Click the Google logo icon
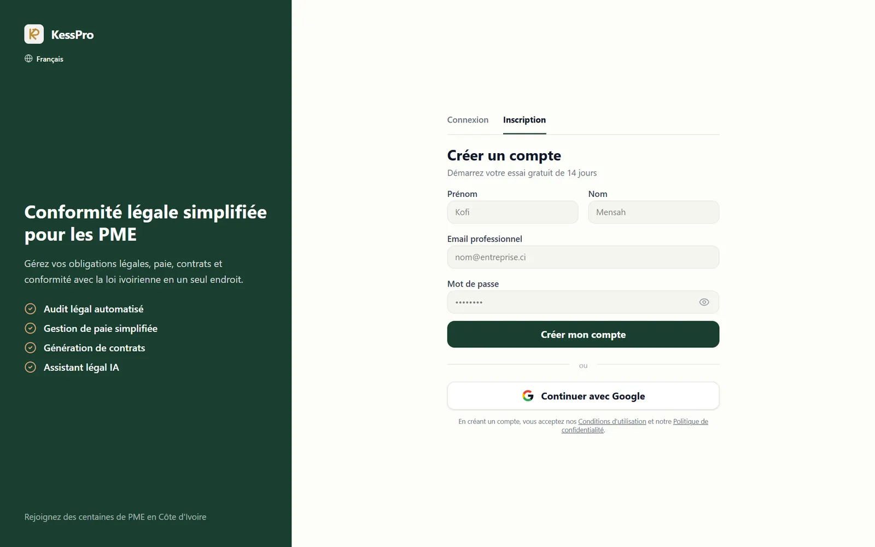Image resolution: width=875 pixels, height=547 pixels. click(x=528, y=395)
